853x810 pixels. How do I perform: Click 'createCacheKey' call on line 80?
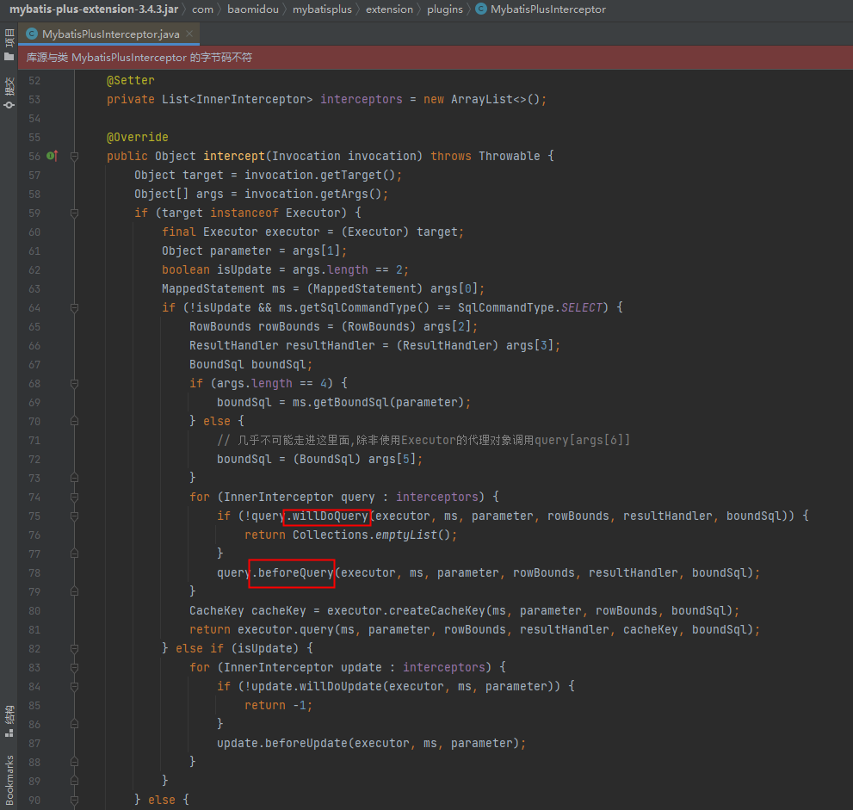coord(437,611)
